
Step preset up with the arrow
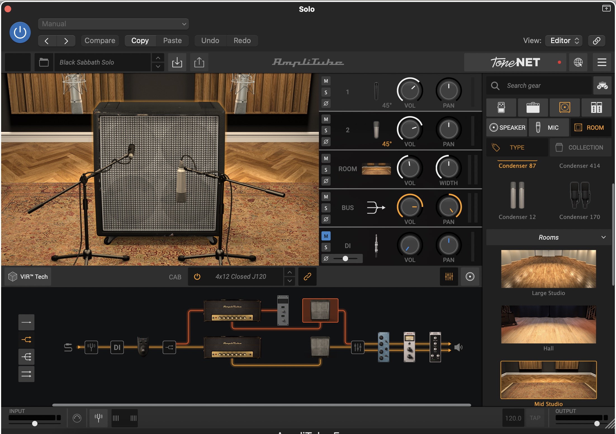coord(158,58)
